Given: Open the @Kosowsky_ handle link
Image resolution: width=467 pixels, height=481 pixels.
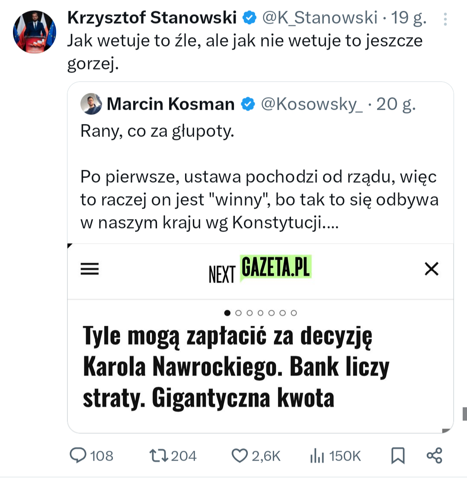Looking at the screenshot, I should 312,104.
